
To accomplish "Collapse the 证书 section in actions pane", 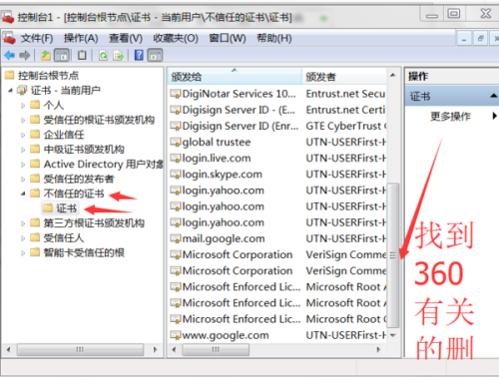I will point(494,96).
